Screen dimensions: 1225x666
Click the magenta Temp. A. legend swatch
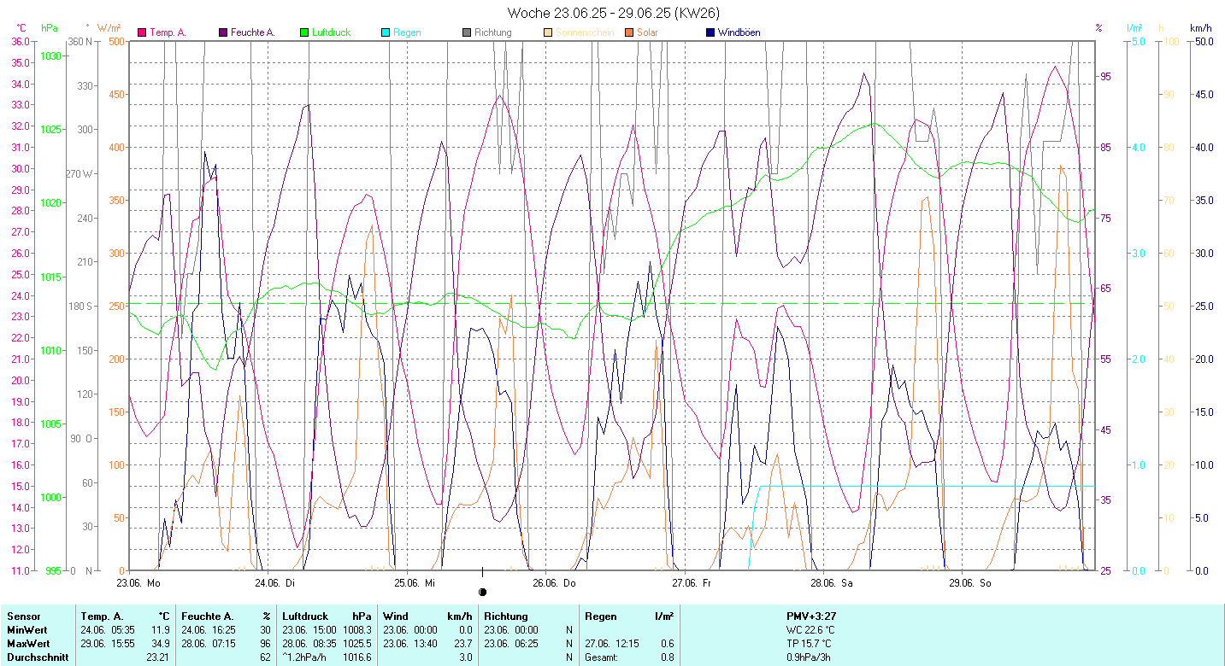[142, 32]
